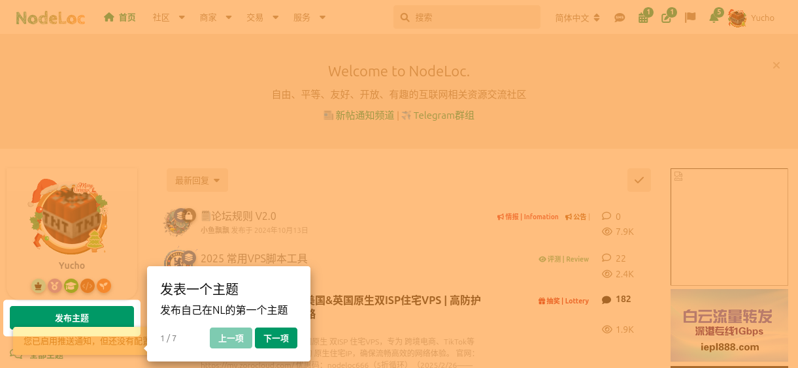This screenshot has width=798, height=368.
Task: Click the 上一项 tour button
Action: click(231, 338)
